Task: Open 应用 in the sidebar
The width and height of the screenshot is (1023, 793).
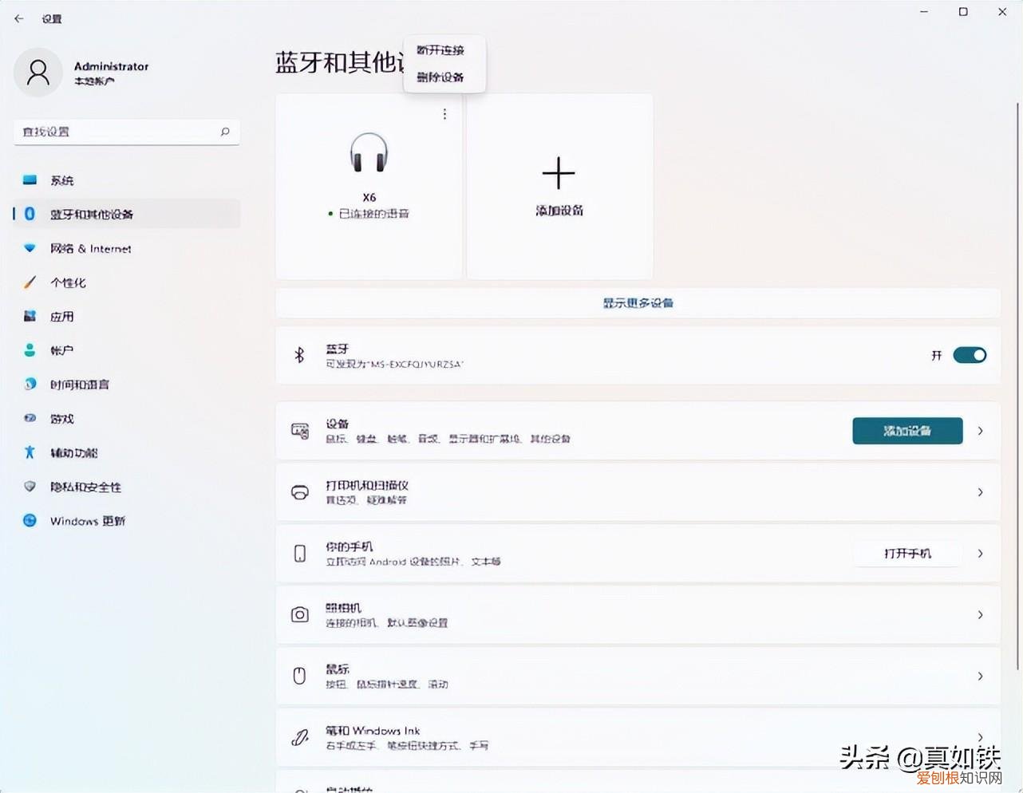Action: click(x=127, y=317)
